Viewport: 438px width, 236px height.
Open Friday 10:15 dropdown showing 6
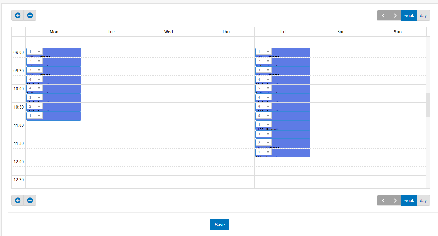[263, 98]
